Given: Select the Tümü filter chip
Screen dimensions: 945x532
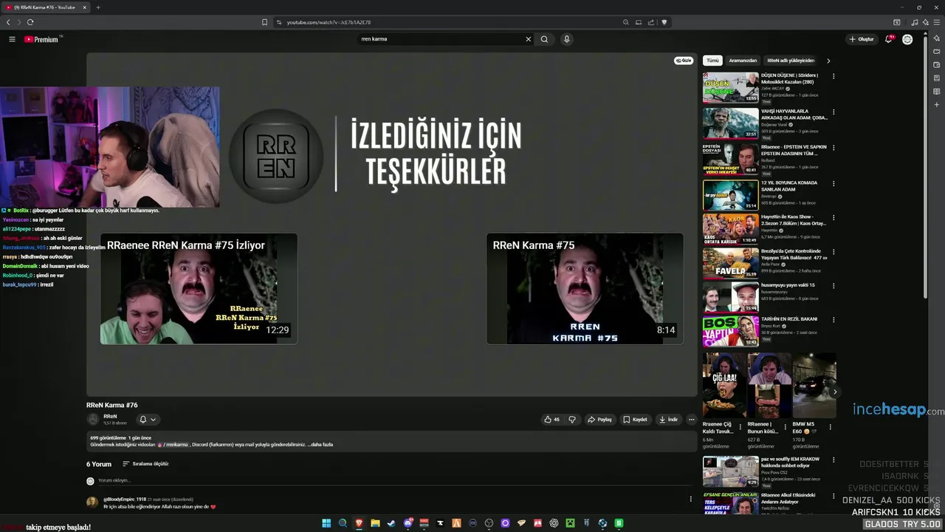Looking at the screenshot, I should pos(712,61).
